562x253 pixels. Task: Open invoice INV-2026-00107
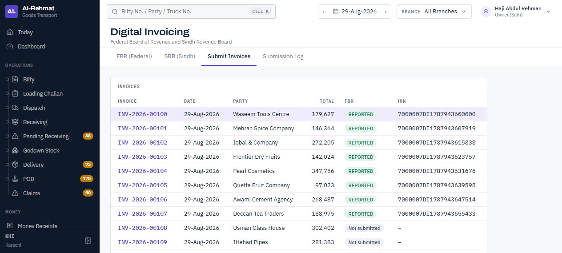click(x=142, y=214)
